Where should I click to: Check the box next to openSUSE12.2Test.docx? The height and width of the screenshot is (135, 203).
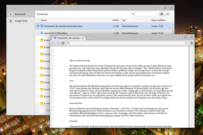(38, 33)
